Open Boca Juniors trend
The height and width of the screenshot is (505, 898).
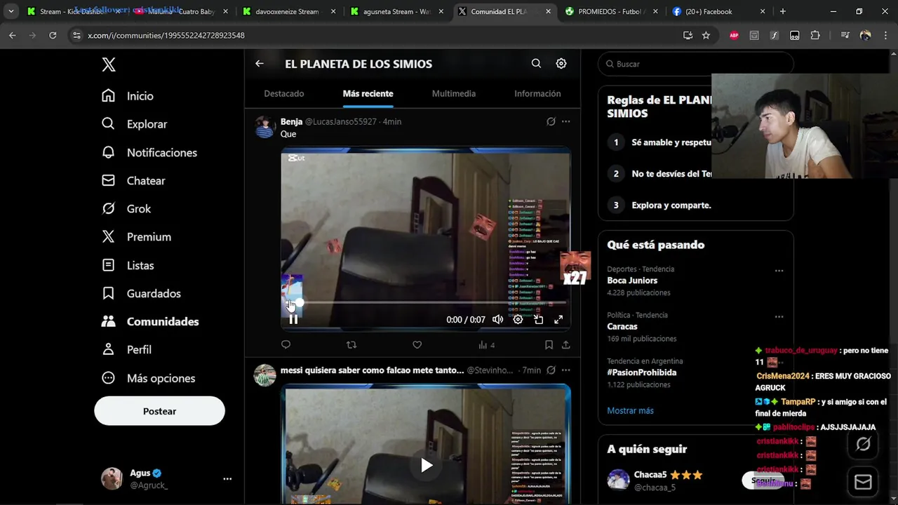coord(632,281)
